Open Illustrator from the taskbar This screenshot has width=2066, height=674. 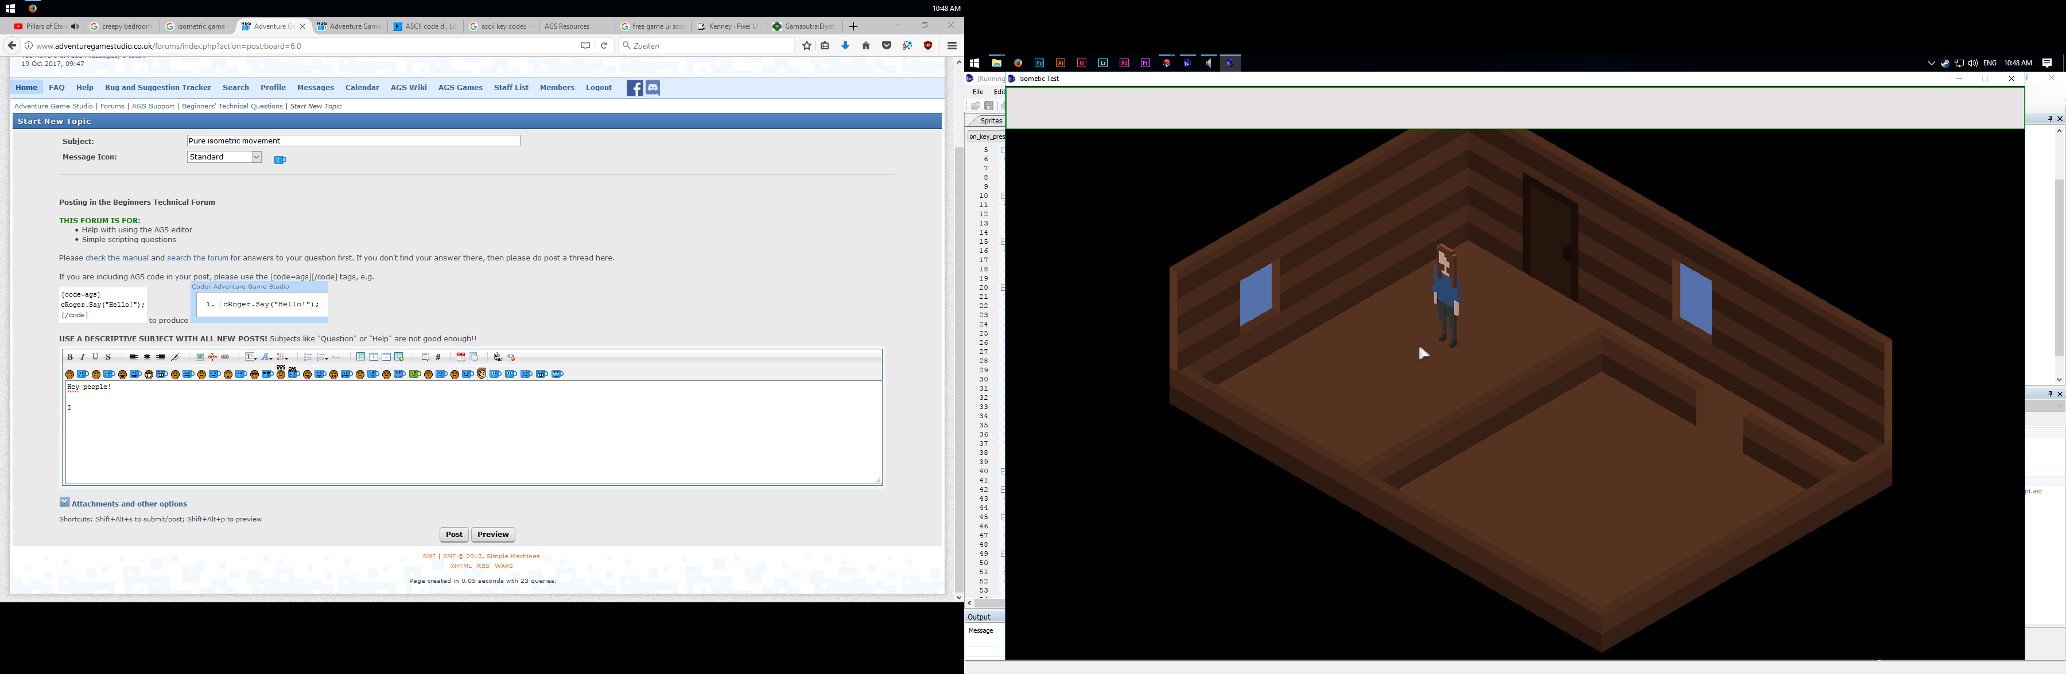(x=1061, y=63)
